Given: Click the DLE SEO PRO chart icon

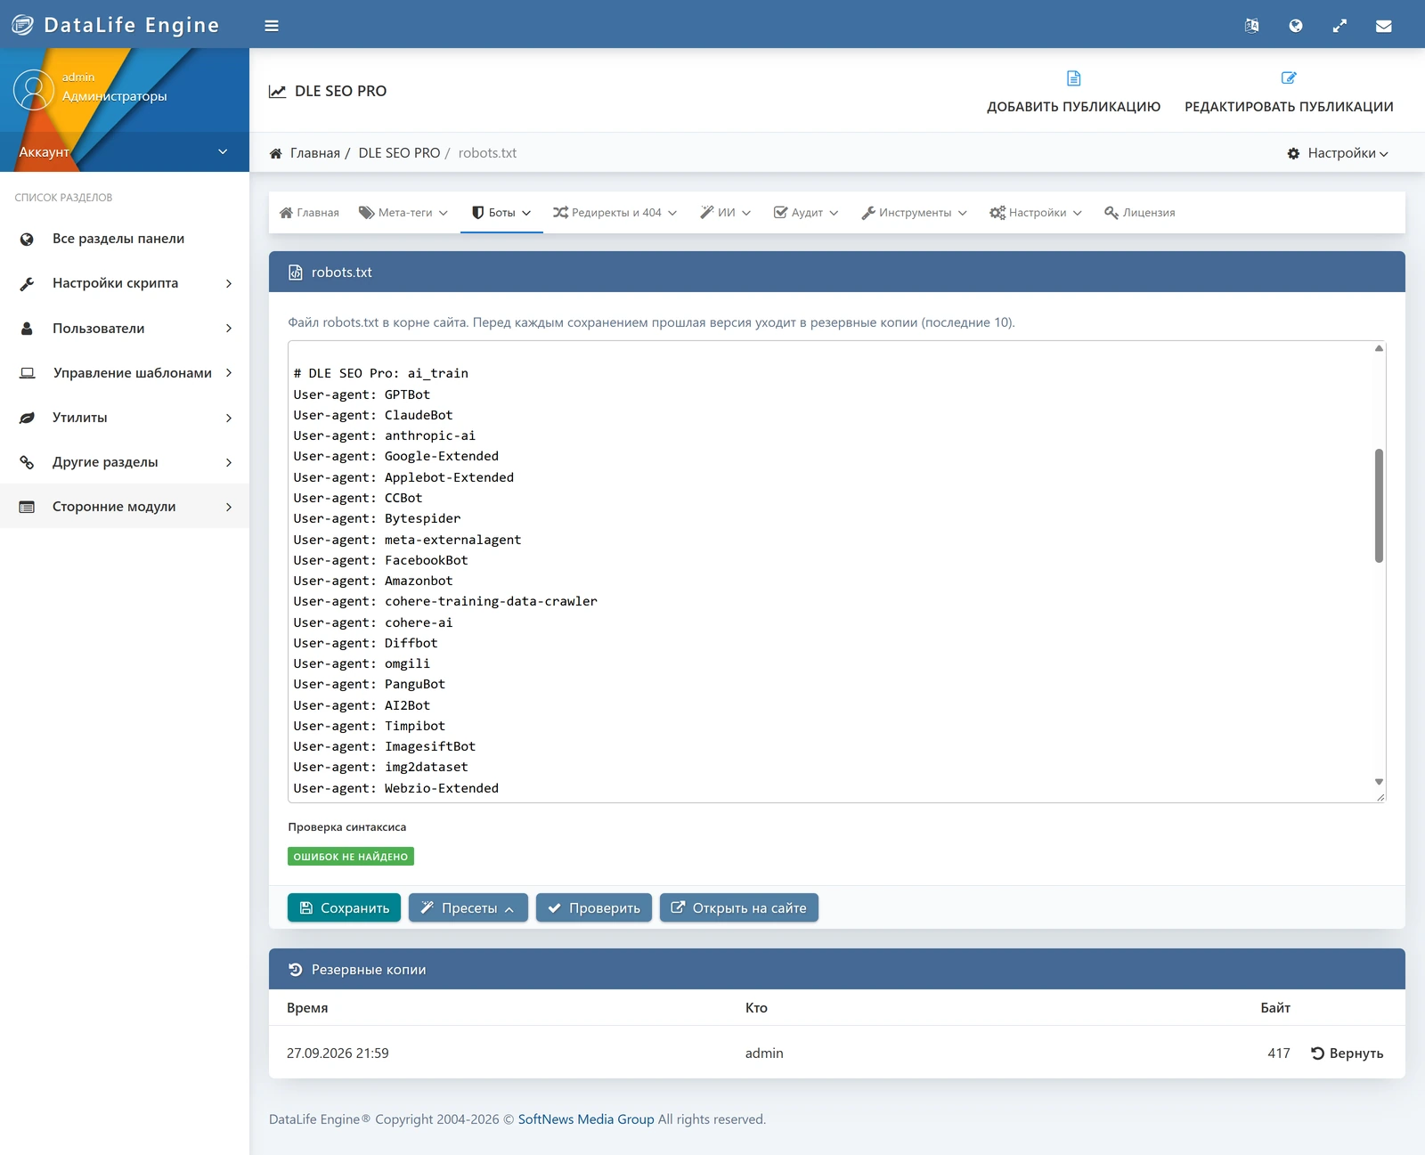Looking at the screenshot, I should 278,91.
